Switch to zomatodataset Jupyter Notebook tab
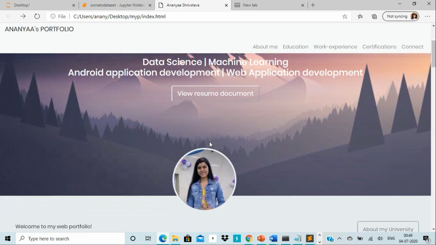436x245 pixels. pyautogui.click(x=116, y=5)
